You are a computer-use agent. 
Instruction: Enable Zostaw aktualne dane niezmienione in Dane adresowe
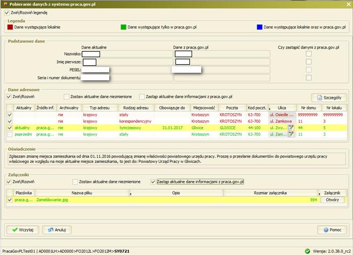tap(66, 97)
